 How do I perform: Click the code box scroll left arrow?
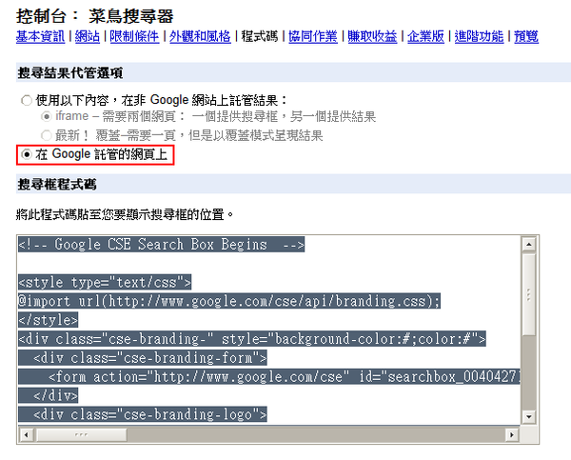pyautogui.click(x=27, y=434)
